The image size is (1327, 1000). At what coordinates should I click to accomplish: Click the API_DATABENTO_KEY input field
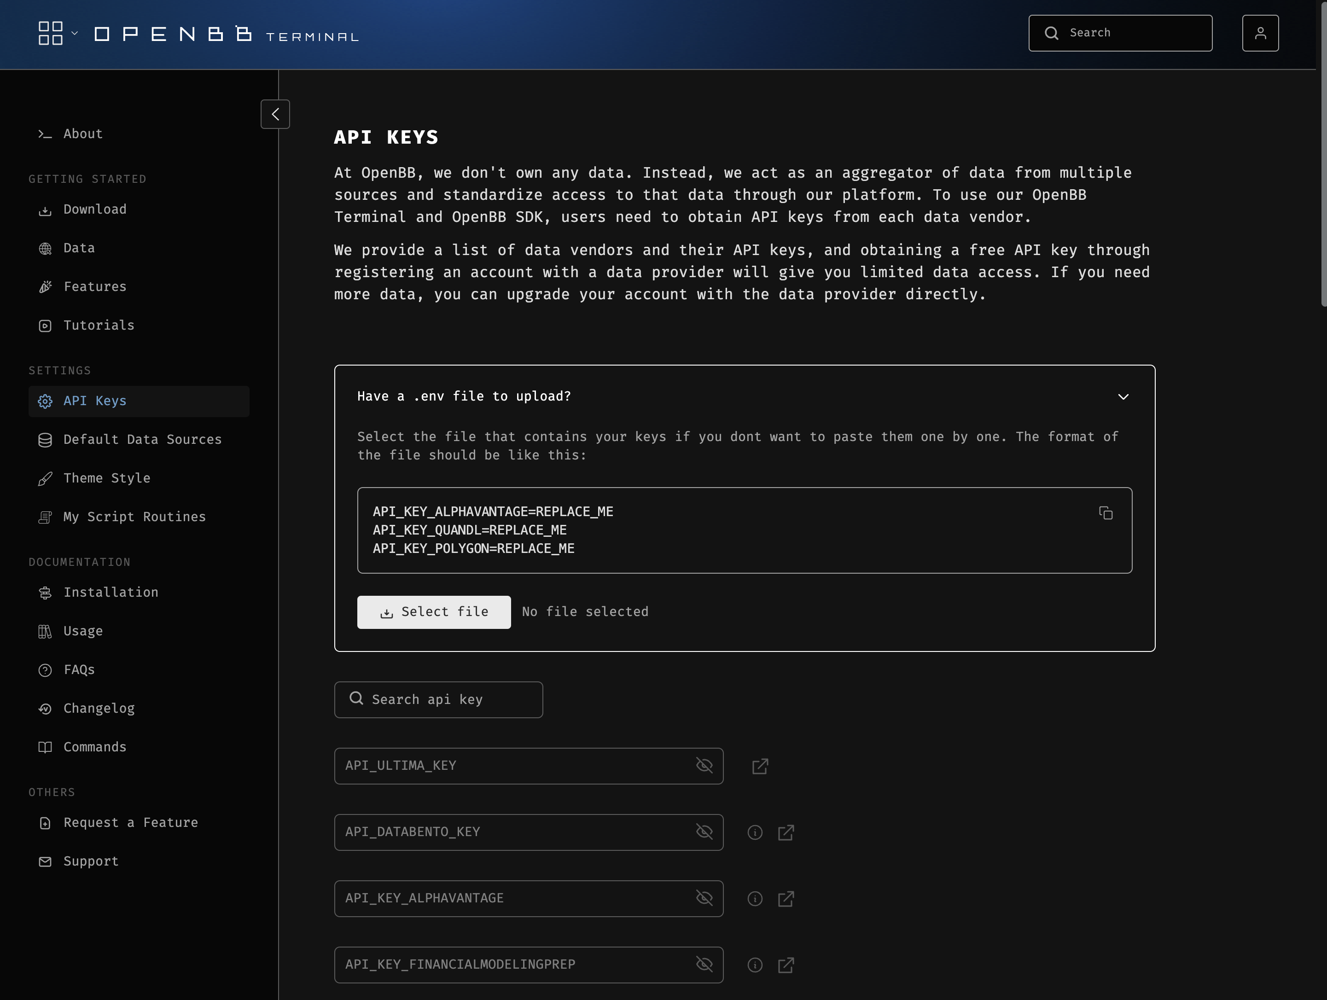click(529, 832)
